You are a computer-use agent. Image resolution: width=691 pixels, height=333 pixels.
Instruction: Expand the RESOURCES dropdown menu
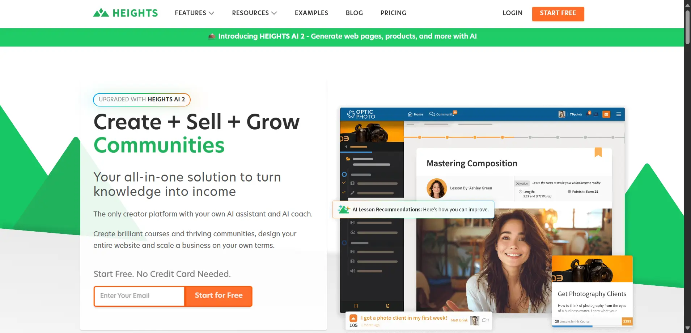pyautogui.click(x=254, y=13)
